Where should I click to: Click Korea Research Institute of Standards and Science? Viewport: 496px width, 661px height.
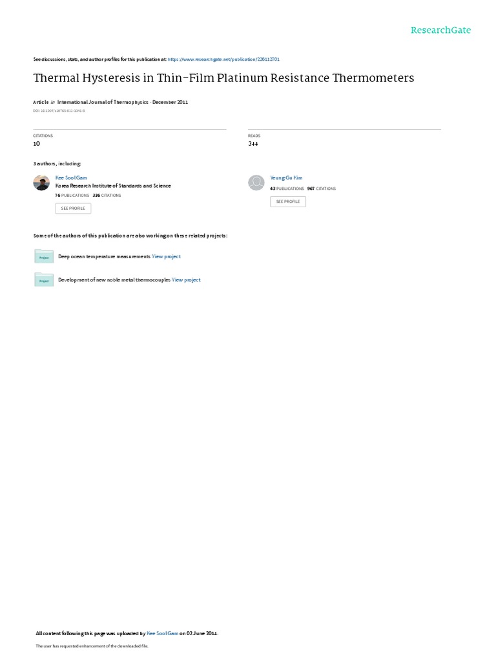113,186
